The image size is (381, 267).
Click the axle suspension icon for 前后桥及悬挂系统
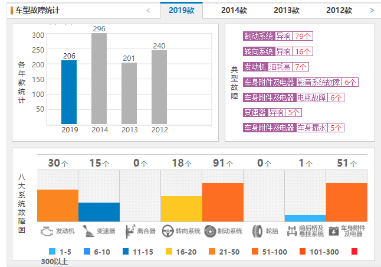pos(291,231)
